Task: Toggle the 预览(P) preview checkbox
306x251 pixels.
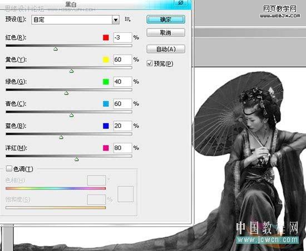Action: coord(150,63)
